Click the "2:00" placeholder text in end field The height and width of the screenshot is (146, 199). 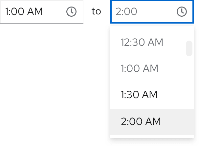click(x=126, y=12)
